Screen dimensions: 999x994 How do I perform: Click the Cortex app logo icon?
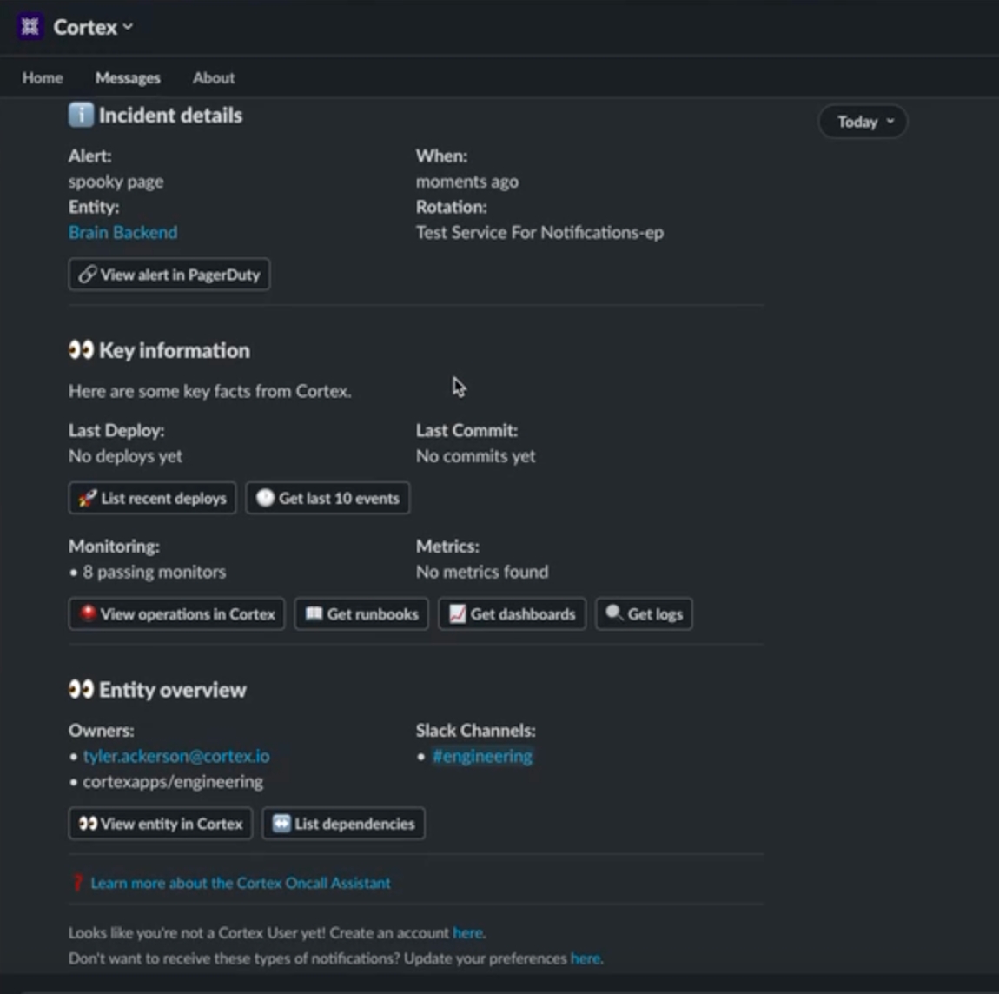click(30, 26)
